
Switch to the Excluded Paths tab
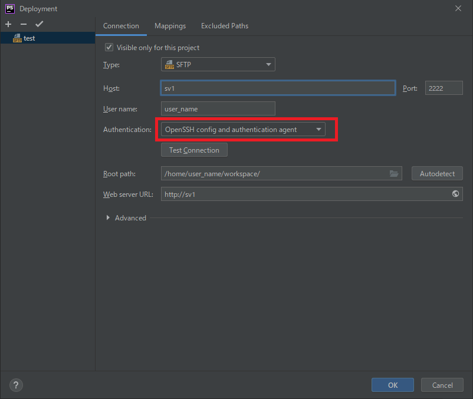coord(225,26)
